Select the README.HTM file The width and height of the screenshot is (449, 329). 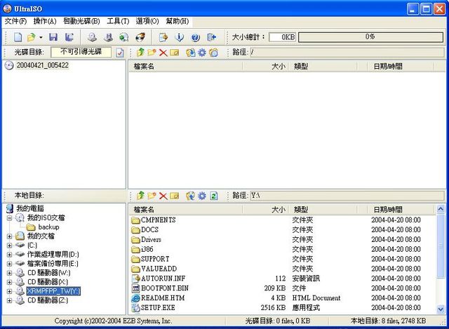click(163, 298)
